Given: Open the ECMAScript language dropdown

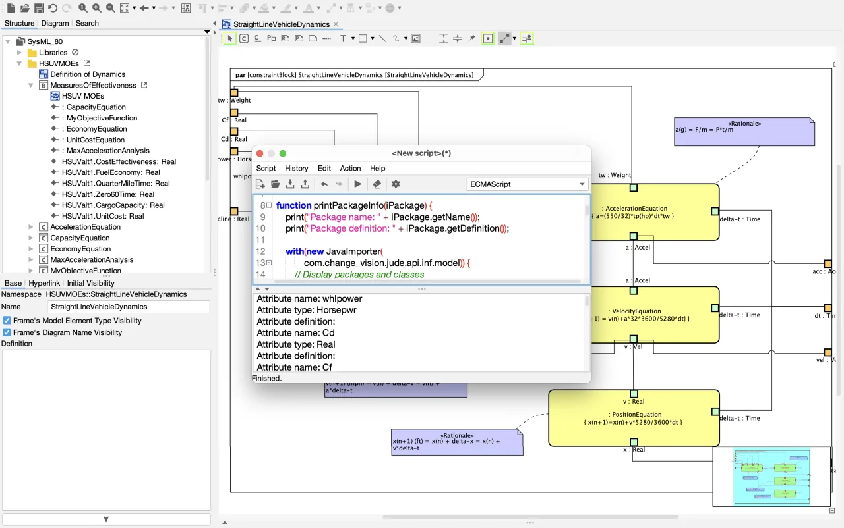Looking at the screenshot, I should (x=527, y=184).
